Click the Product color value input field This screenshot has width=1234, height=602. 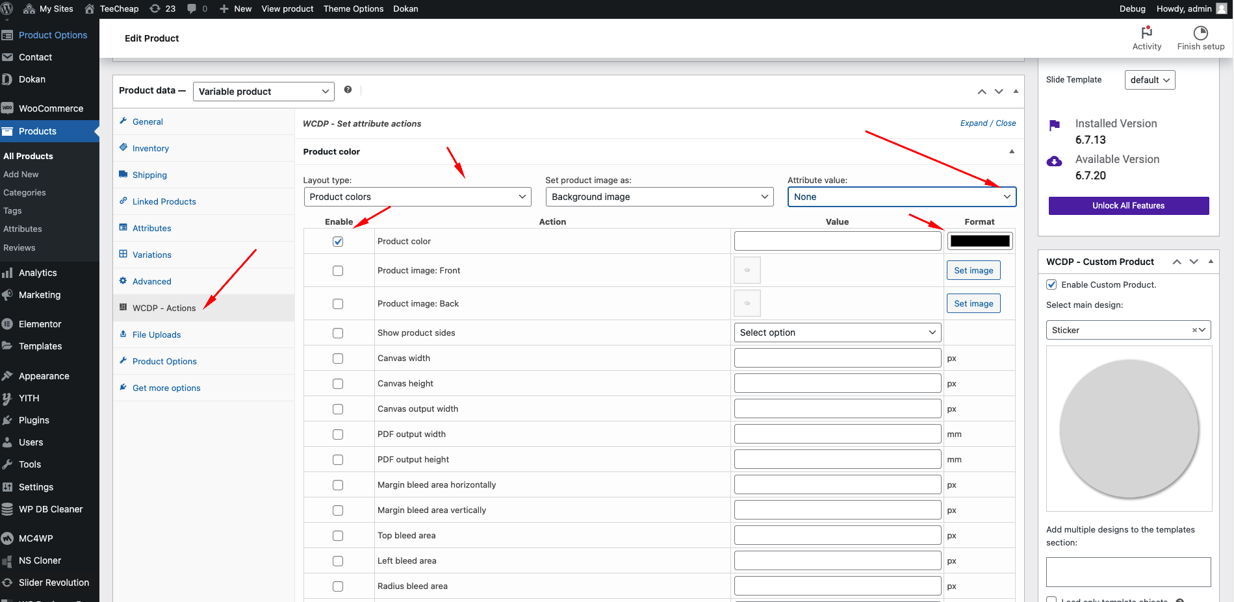tap(838, 241)
